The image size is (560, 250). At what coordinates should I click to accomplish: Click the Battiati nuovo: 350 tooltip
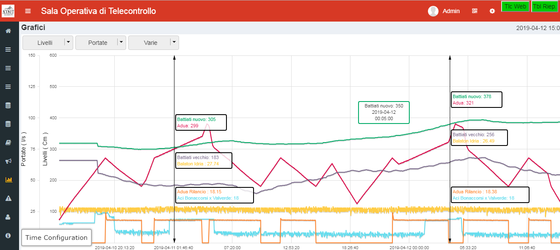click(x=384, y=112)
